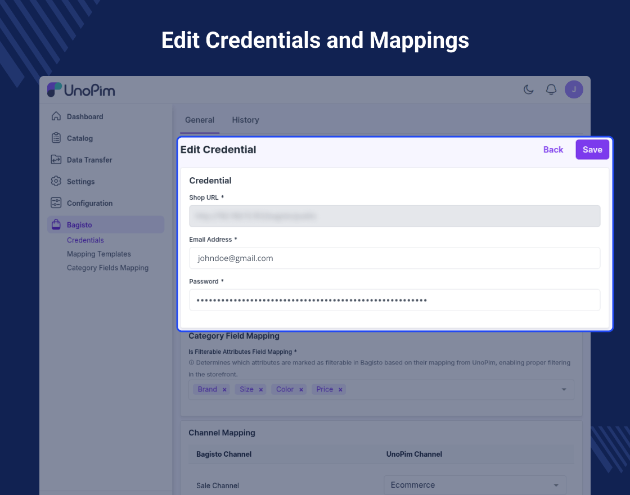
Task: Click the UnoPim logo
Action: tap(81, 90)
